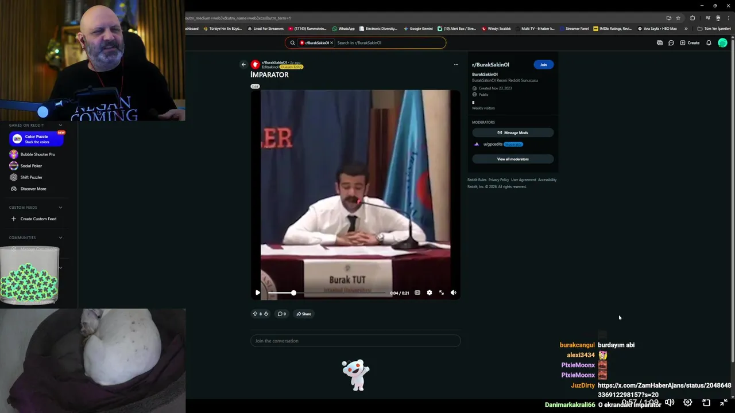Open the Reddit ads icon in header

pyautogui.click(x=660, y=42)
